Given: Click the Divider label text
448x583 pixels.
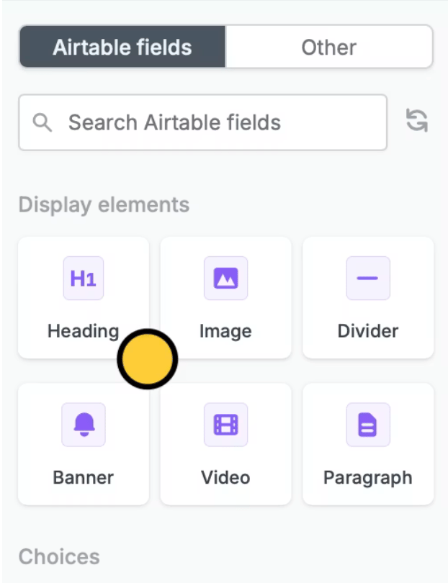Looking at the screenshot, I should [x=368, y=331].
